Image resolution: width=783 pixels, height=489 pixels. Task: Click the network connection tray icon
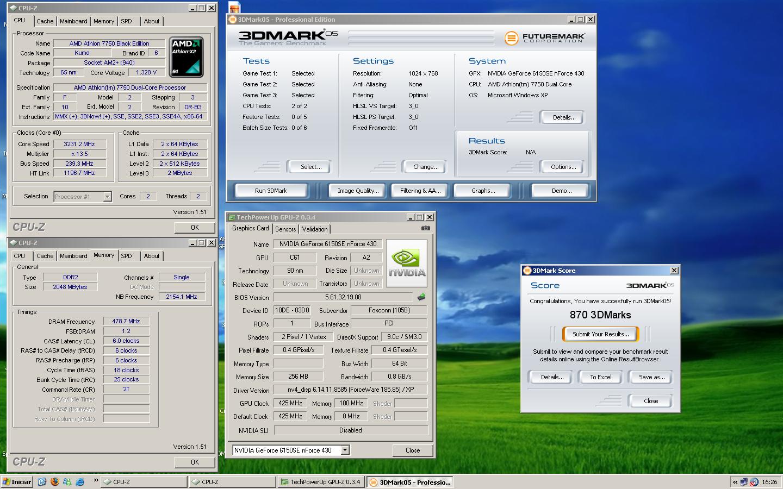744,482
